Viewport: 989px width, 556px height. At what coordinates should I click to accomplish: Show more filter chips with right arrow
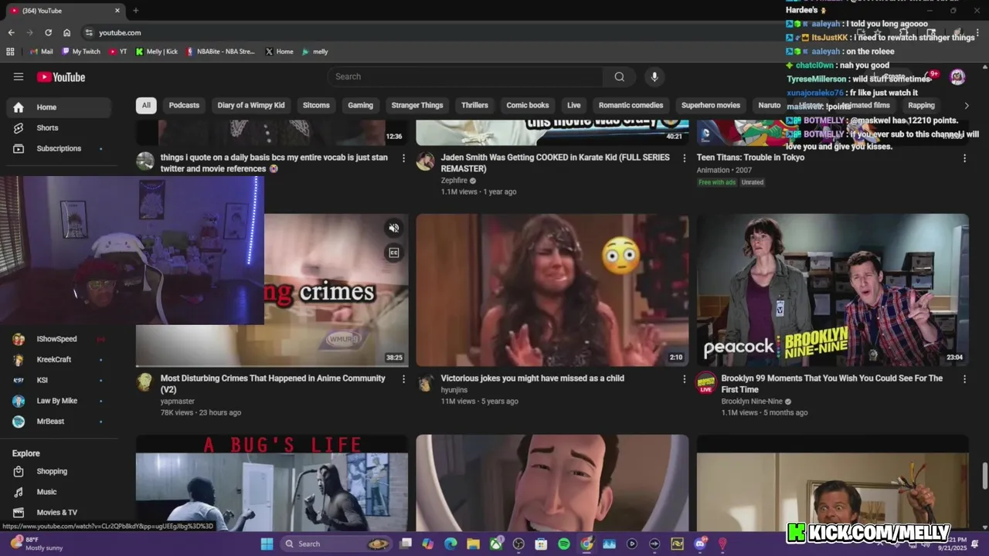pyautogui.click(x=966, y=105)
